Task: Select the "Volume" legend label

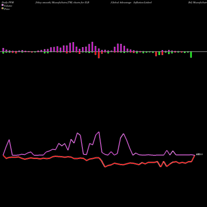Action: coord(8,6)
